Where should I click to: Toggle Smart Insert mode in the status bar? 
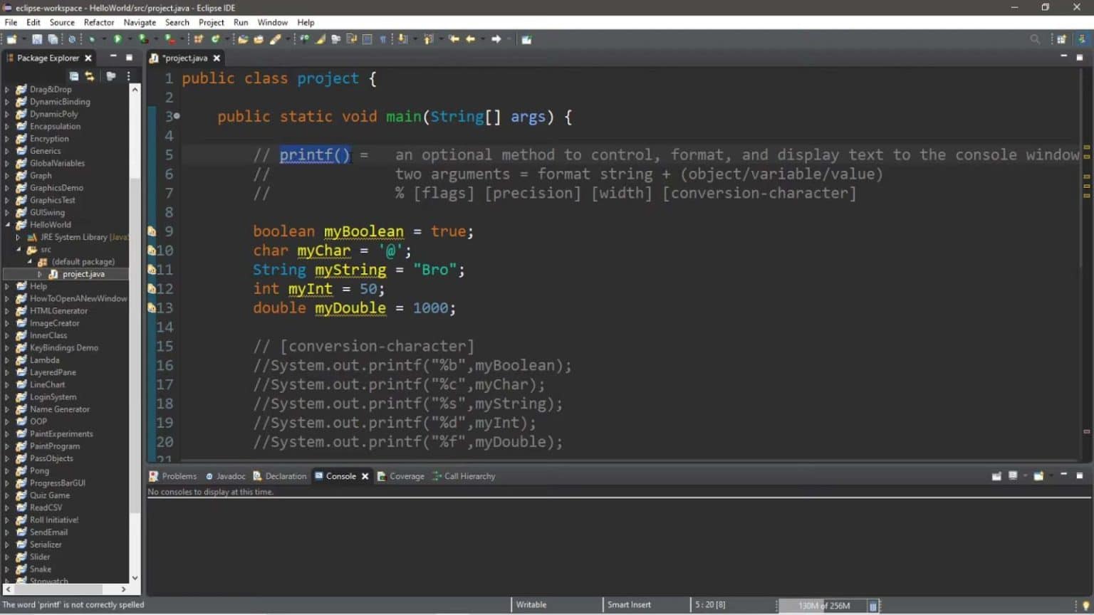click(x=629, y=604)
